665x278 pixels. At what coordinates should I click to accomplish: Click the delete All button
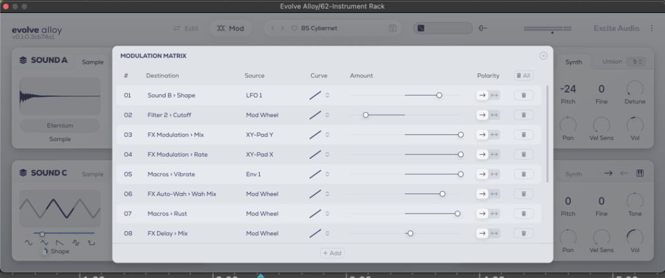click(x=523, y=75)
